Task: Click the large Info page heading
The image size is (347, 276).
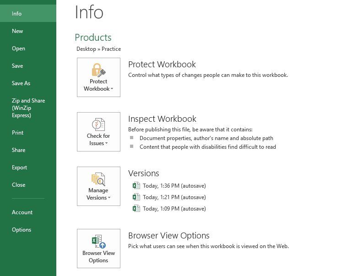Action: click(x=89, y=12)
